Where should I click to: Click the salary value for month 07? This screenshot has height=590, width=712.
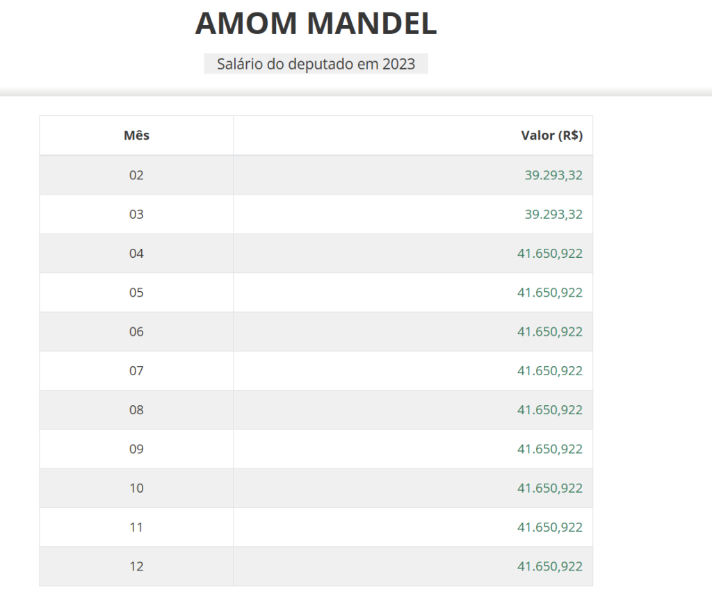point(550,371)
